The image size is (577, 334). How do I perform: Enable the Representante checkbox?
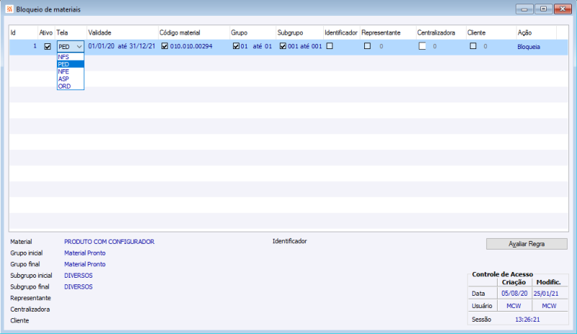coord(367,46)
